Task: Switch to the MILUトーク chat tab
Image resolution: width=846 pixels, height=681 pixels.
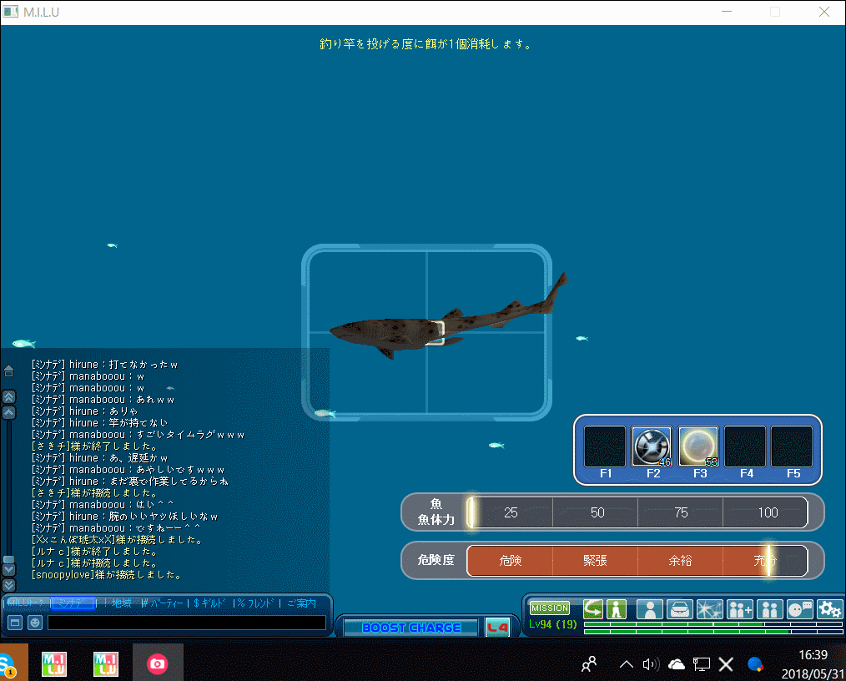Action: click(25, 603)
